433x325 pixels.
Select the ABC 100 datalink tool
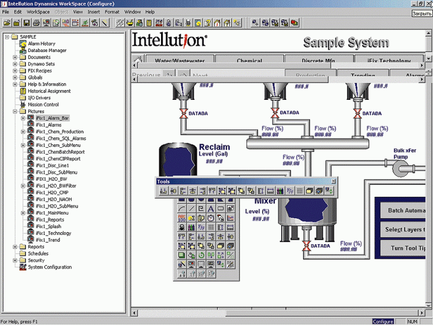coord(182,218)
